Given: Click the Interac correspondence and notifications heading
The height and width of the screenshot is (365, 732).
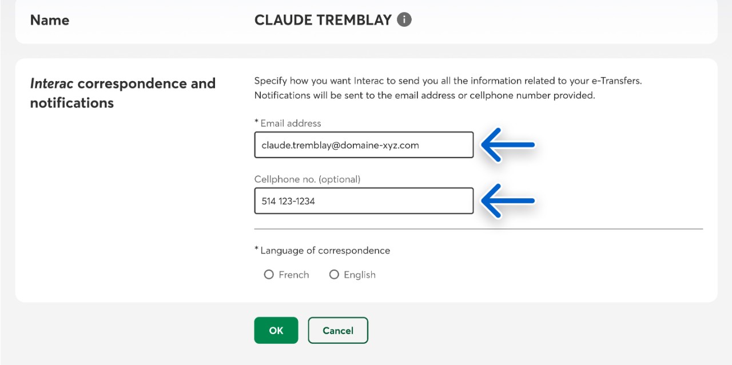Looking at the screenshot, I should point(122,93).
